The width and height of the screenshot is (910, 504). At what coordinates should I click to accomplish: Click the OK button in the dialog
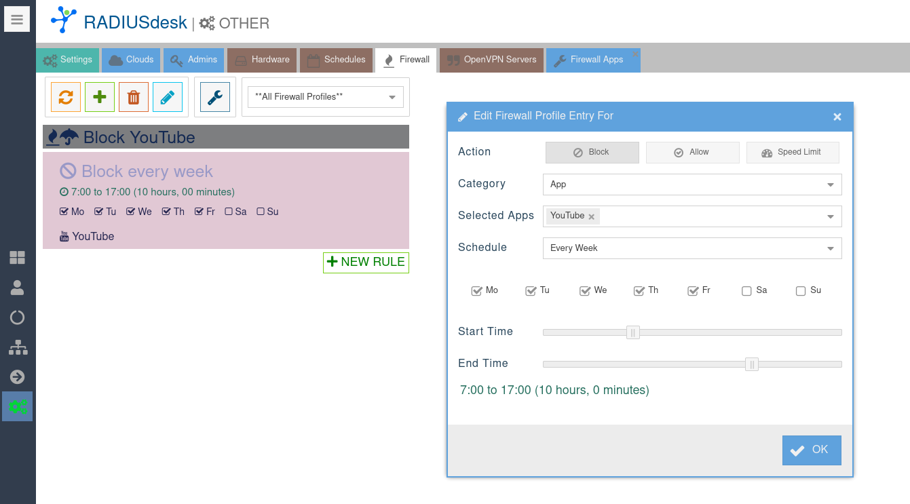tap(812, 450)
